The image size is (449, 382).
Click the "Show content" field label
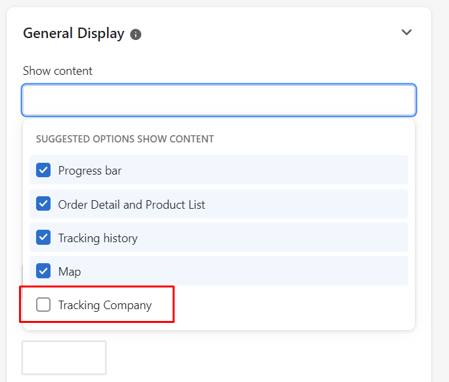[58, 71]
